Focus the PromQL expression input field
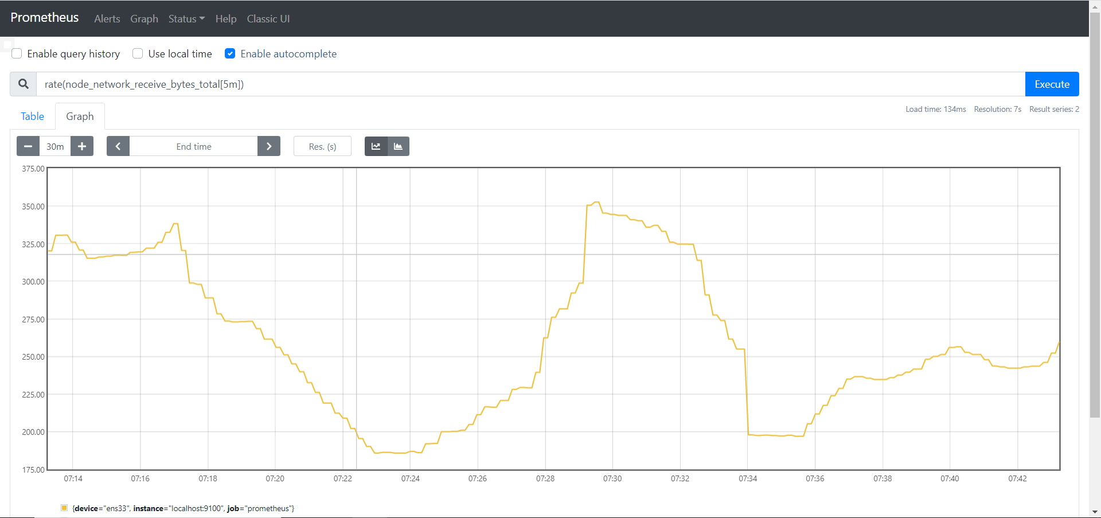This screenshot has height=518, width=1101. tap(530, 84)
